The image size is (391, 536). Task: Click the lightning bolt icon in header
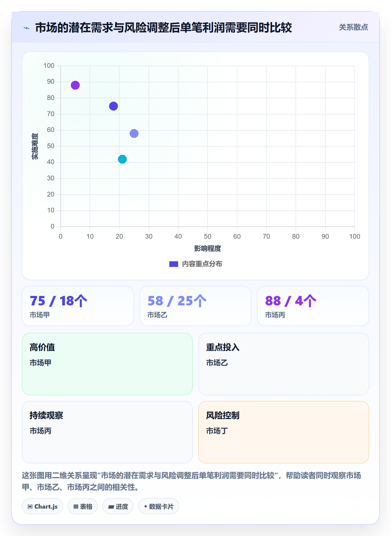click(27, 28)
